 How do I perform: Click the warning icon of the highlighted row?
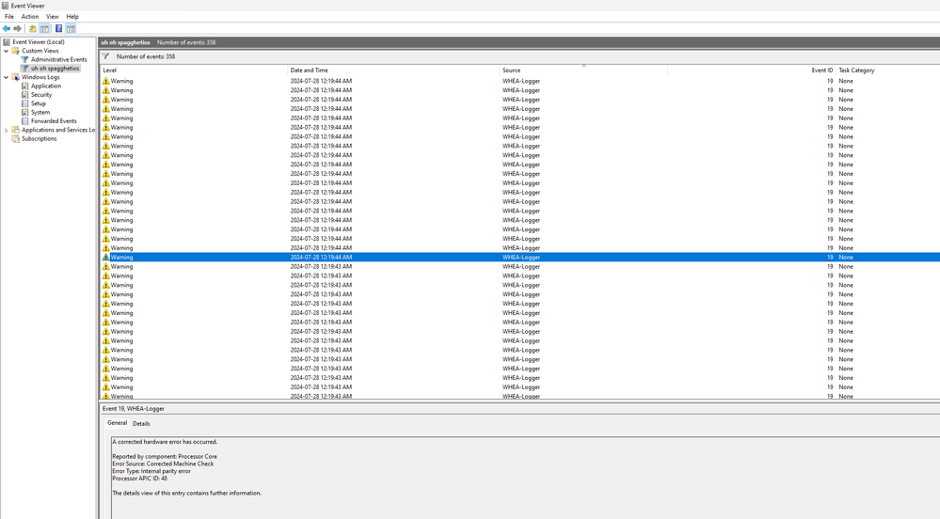(105, 257)
